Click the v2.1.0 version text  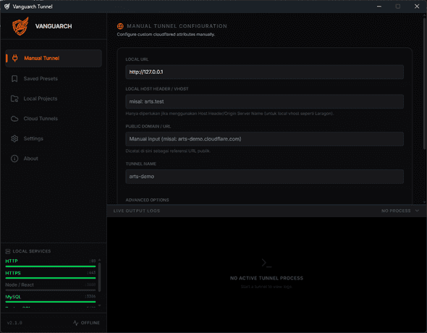(14, 323)
